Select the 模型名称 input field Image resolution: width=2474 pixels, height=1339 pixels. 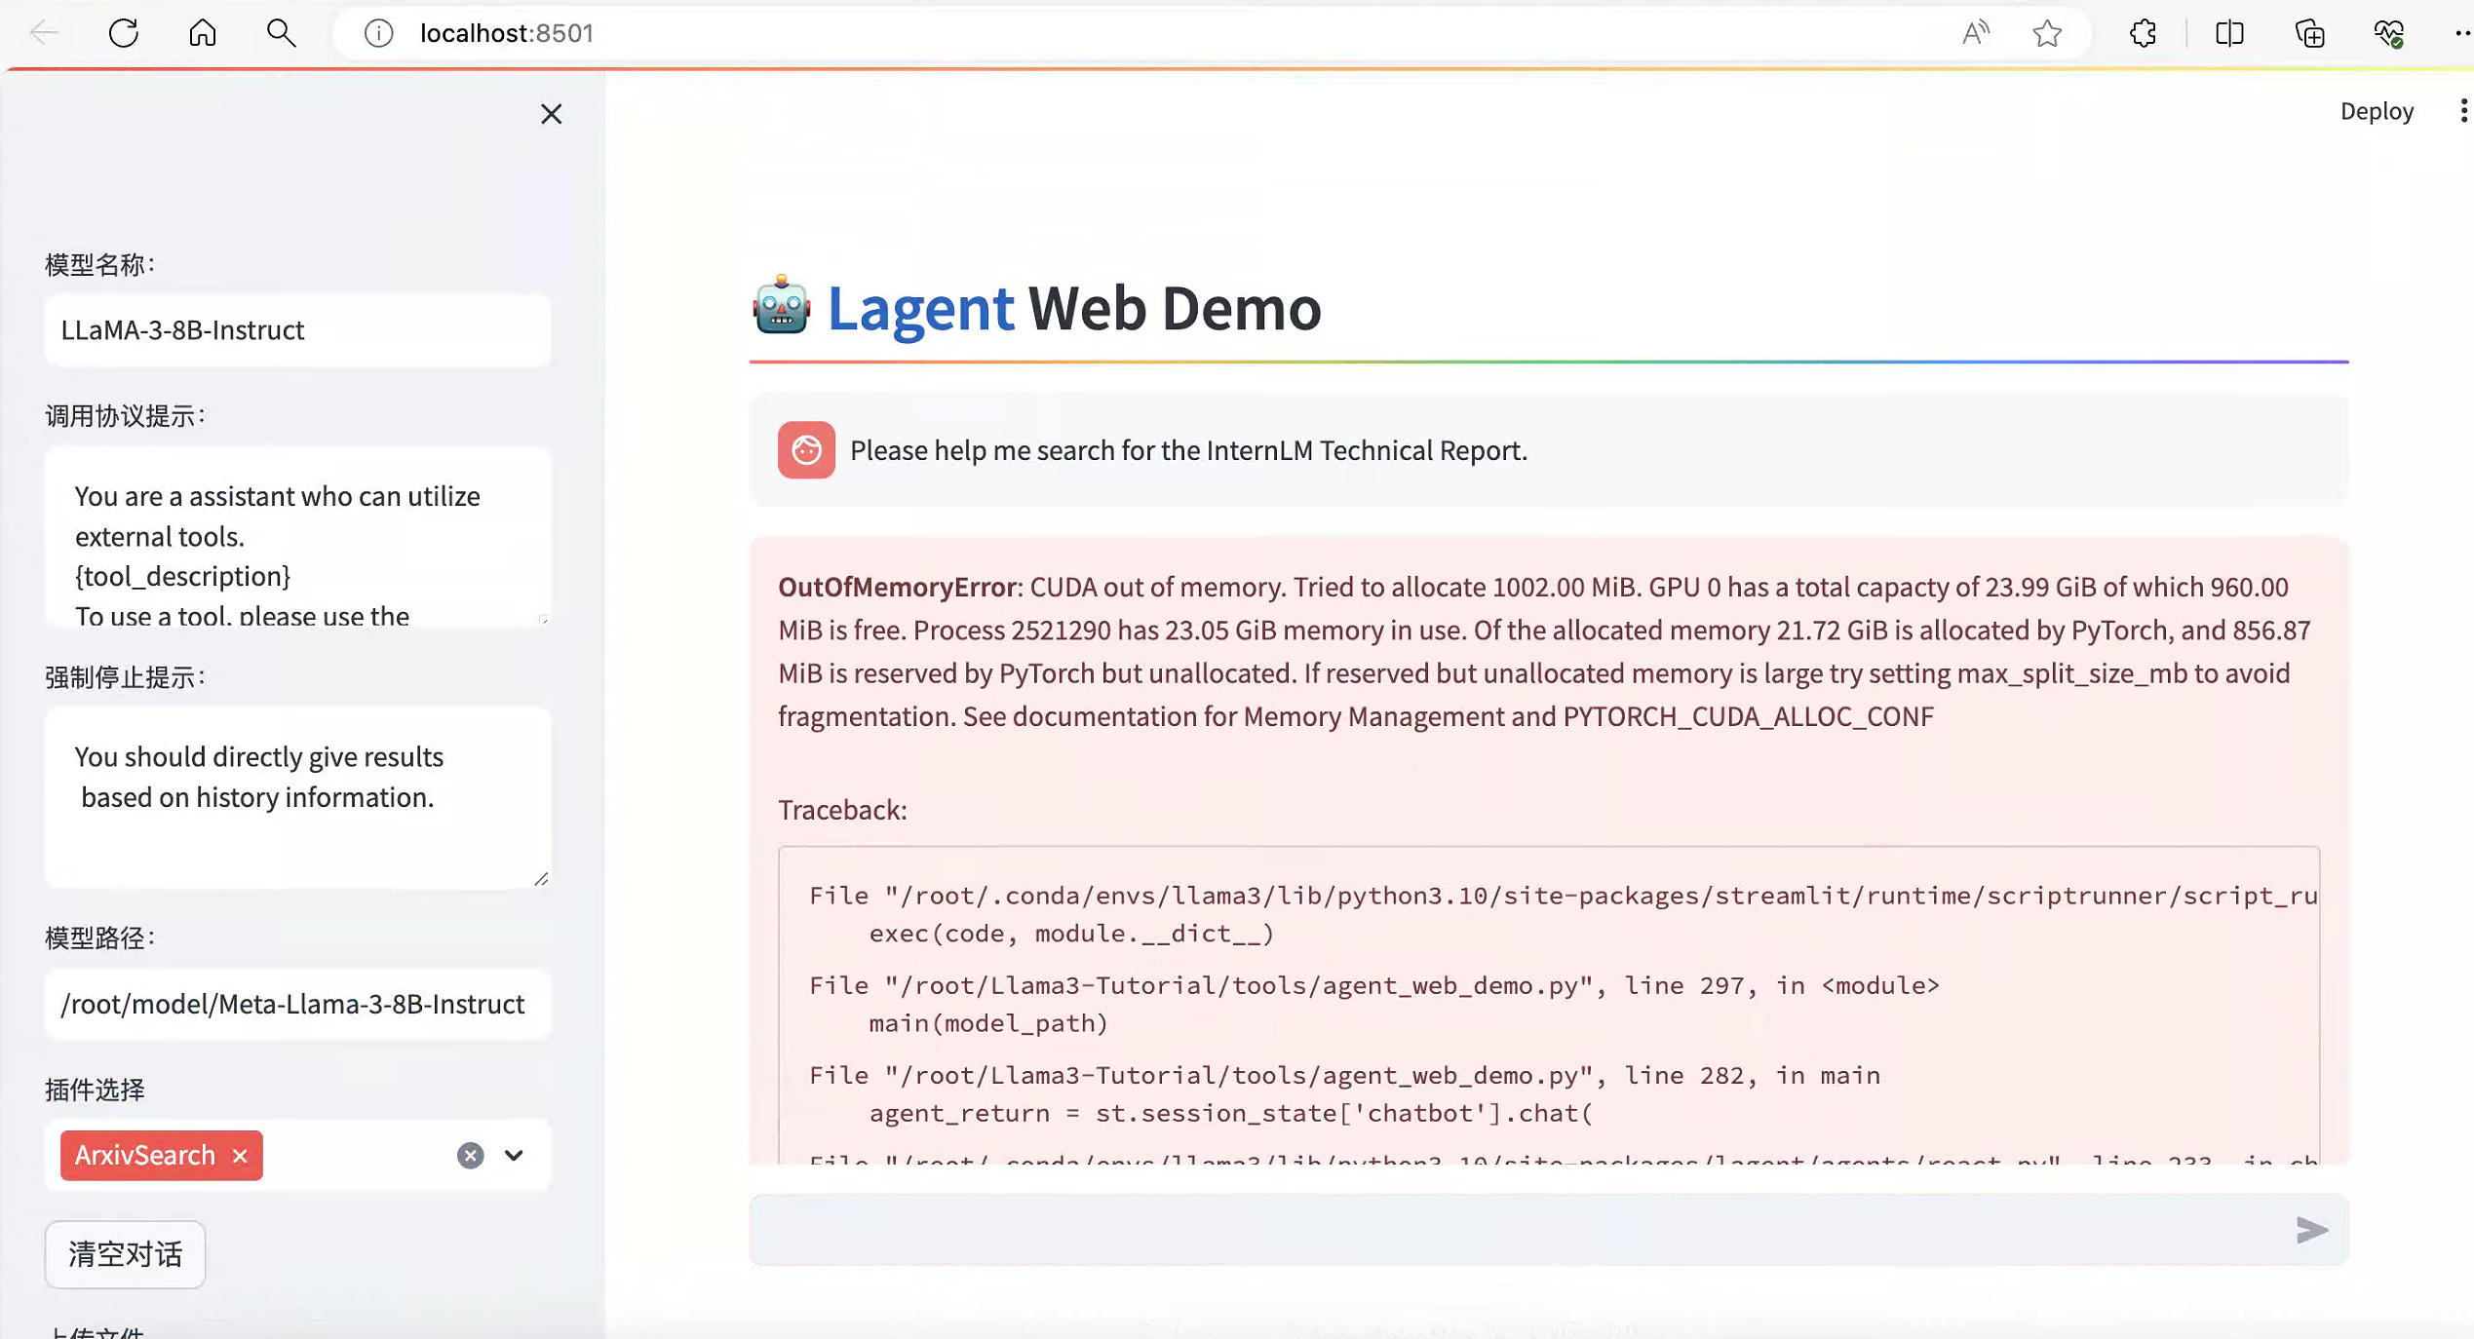(297, 328)
